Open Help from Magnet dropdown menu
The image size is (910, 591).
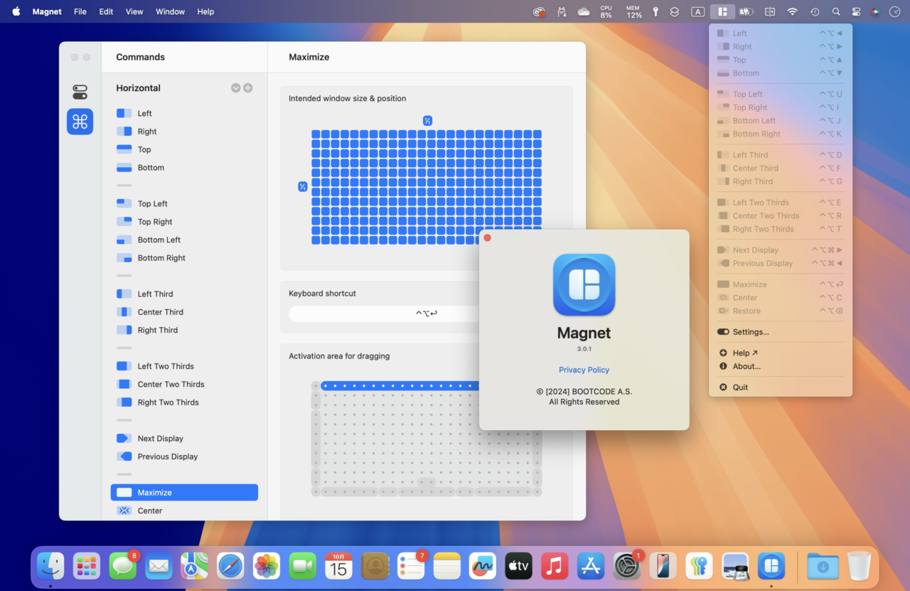(780, 353)
